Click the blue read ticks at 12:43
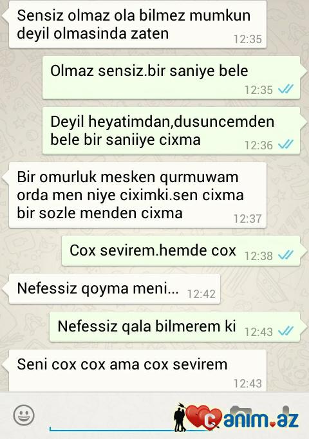The image size is (309, 439). point(286,331)
